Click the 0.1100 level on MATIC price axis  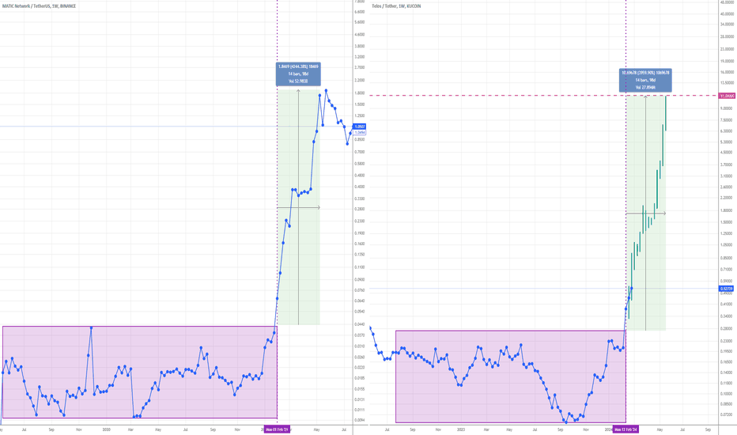pyautogui.click(x=359, y=267)
